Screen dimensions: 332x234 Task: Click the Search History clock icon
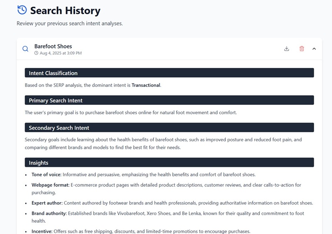coord(22,10)
